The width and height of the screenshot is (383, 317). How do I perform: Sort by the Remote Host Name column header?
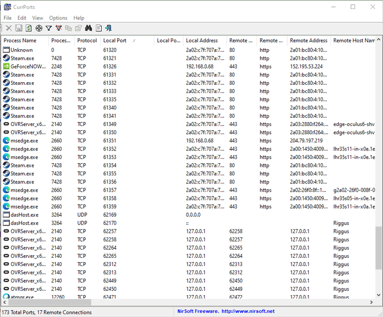click(x=353, y=41)
